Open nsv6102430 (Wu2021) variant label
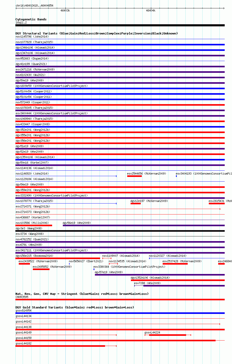This screenshot has height=364, width=232. [30, 75]
